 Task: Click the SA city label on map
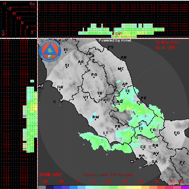pyautogui.click(x=155, y=162)
